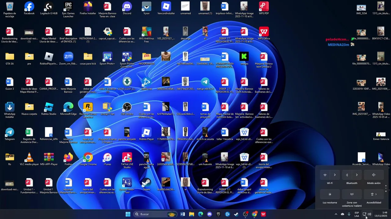
Task: Select the 'Enner-Valencia' image file
Action: (x=381, y=136)
